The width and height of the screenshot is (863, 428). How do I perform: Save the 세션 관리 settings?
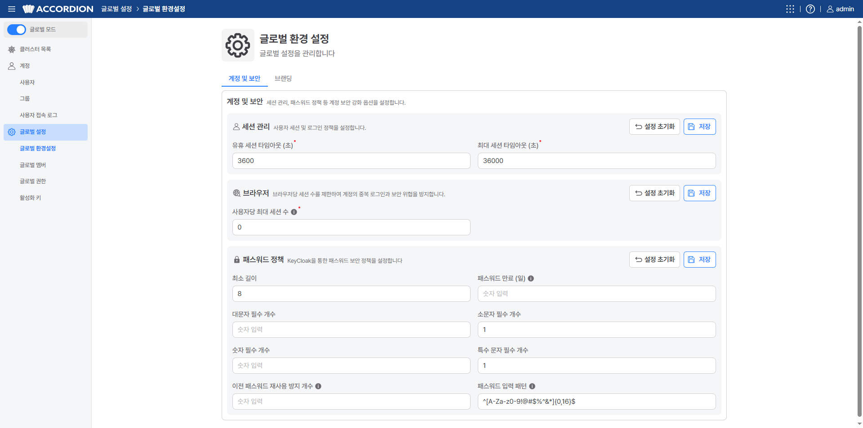700,127
